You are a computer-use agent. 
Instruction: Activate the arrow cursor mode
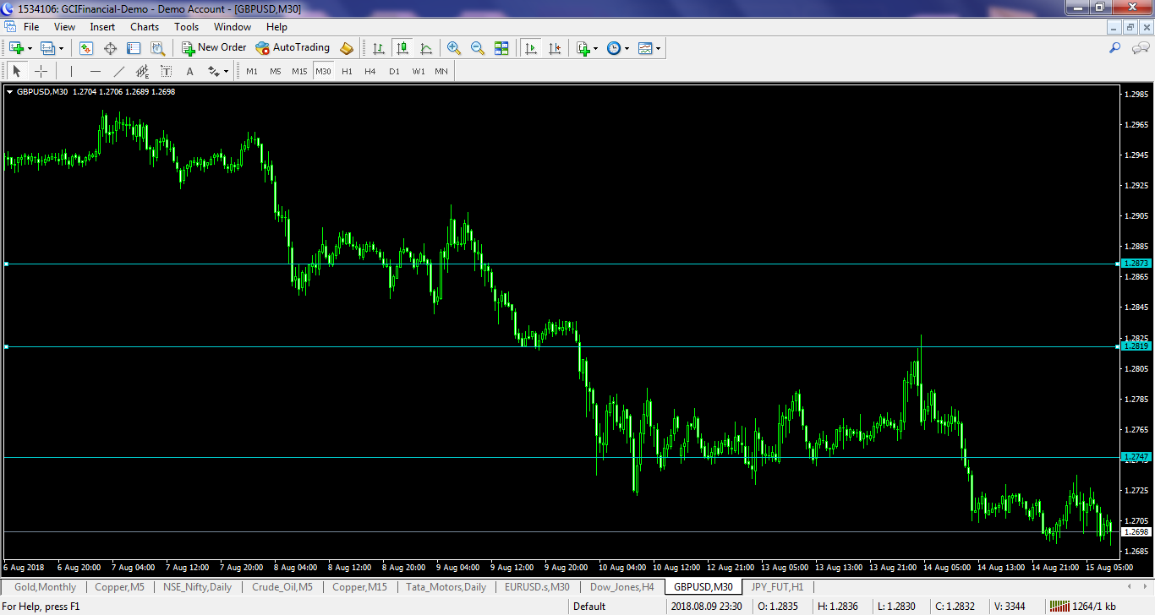pos(17,72)
